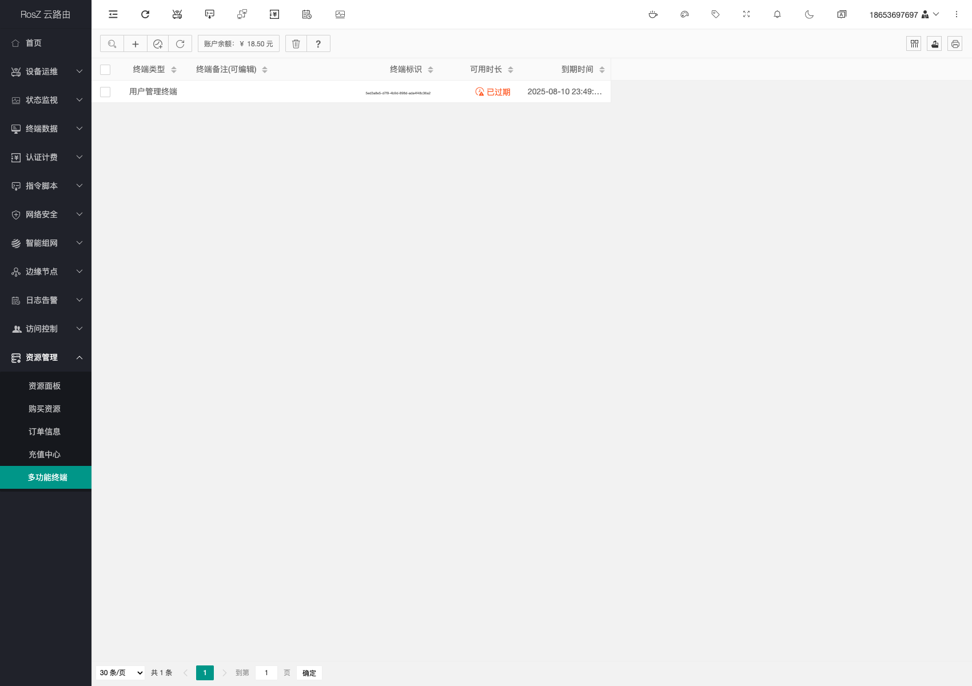Screen dimensions: 972x686
Task: Open the column filter grid icon
Action: pos(914,44)
